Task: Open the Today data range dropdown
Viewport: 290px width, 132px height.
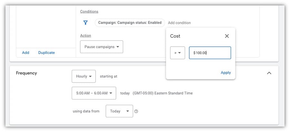Action: [x=119, y=111]
